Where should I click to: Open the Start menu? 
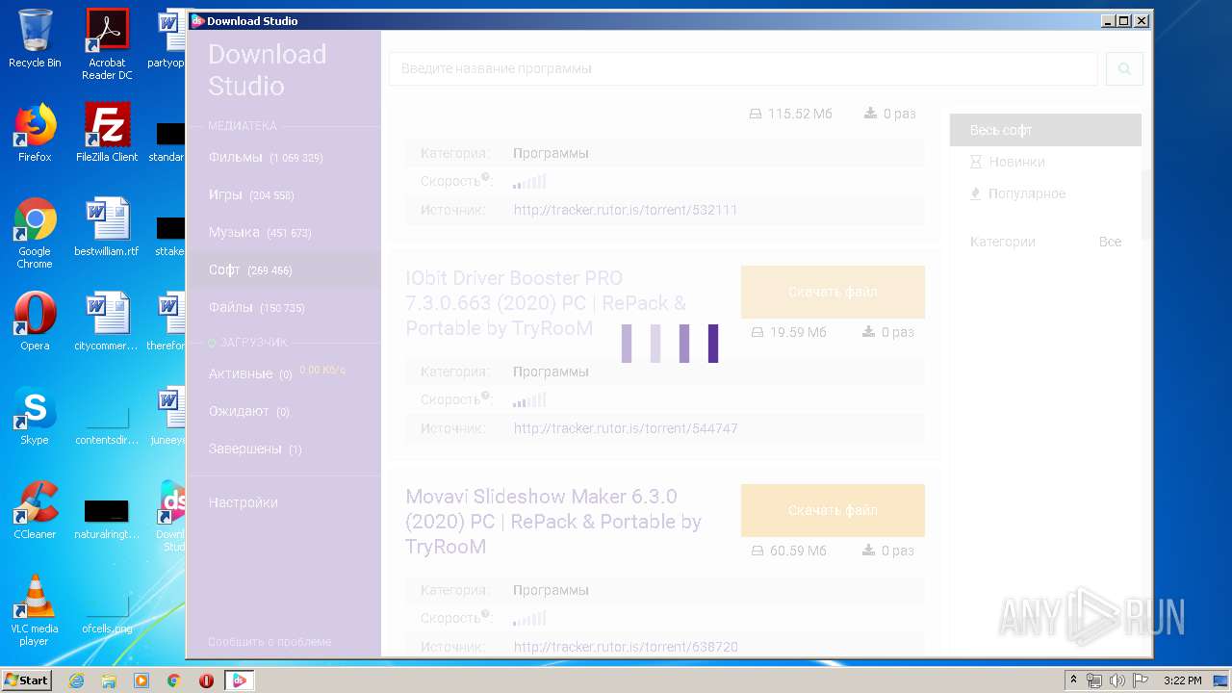[27, 680]
